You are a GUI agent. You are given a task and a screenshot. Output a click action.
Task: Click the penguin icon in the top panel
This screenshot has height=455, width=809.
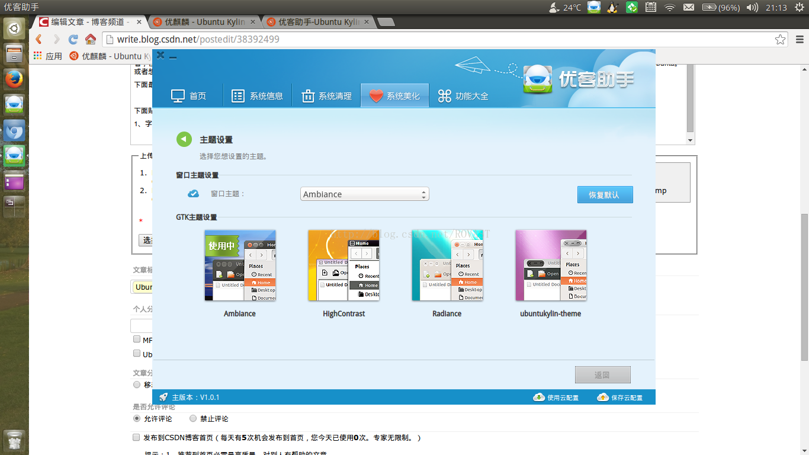[613, 7]
